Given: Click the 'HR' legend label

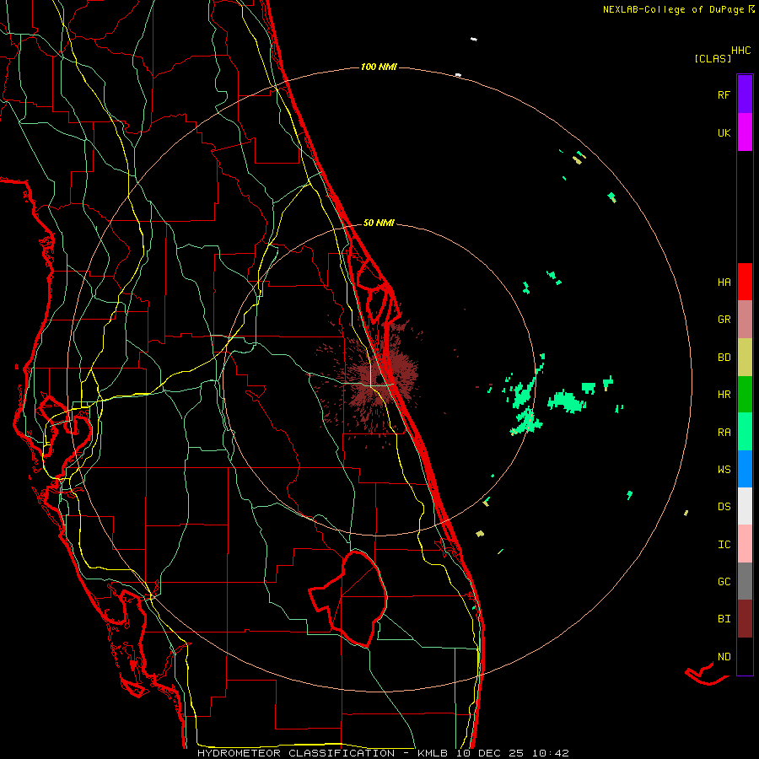Looking at the screenshot, I should [x=724, y=395].
